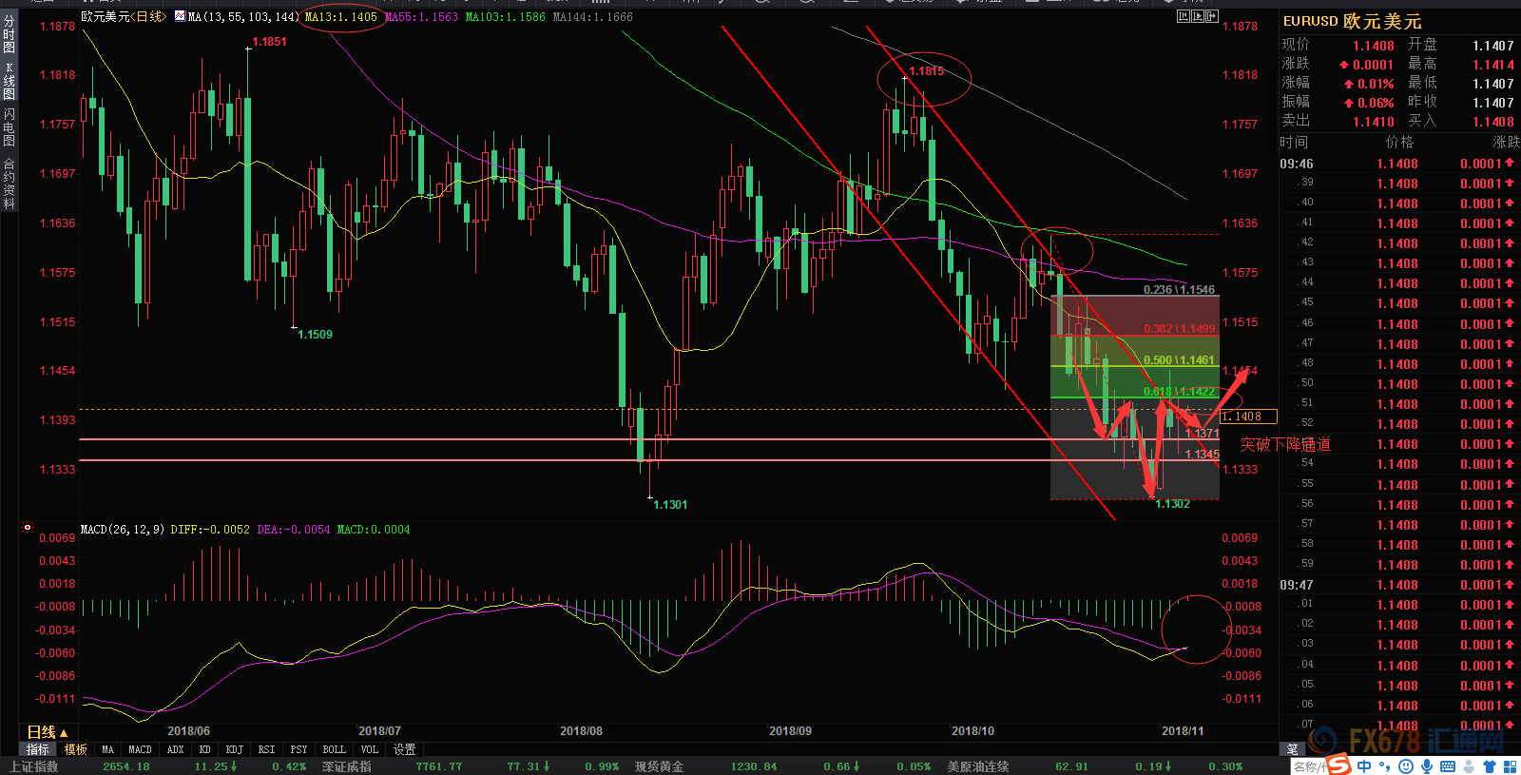1521x775 pixels.
Task: Click the 现价 1.1408 quote value
Action: 1373,46
